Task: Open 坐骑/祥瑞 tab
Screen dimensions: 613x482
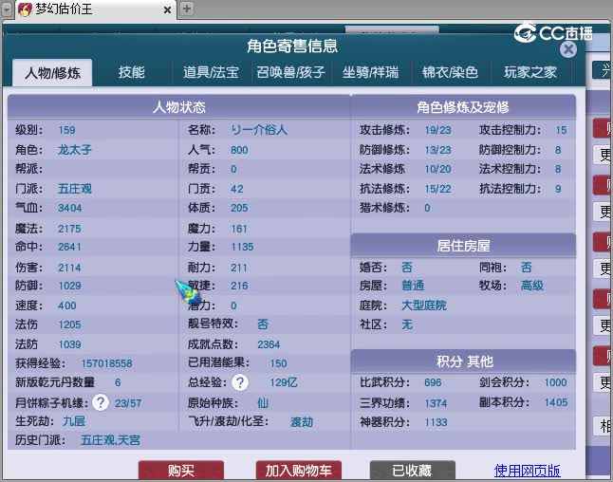Action: tap(371, 72)
